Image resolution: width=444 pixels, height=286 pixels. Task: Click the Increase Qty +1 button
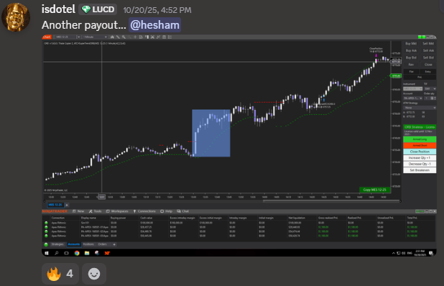click(x=420, y=158)
